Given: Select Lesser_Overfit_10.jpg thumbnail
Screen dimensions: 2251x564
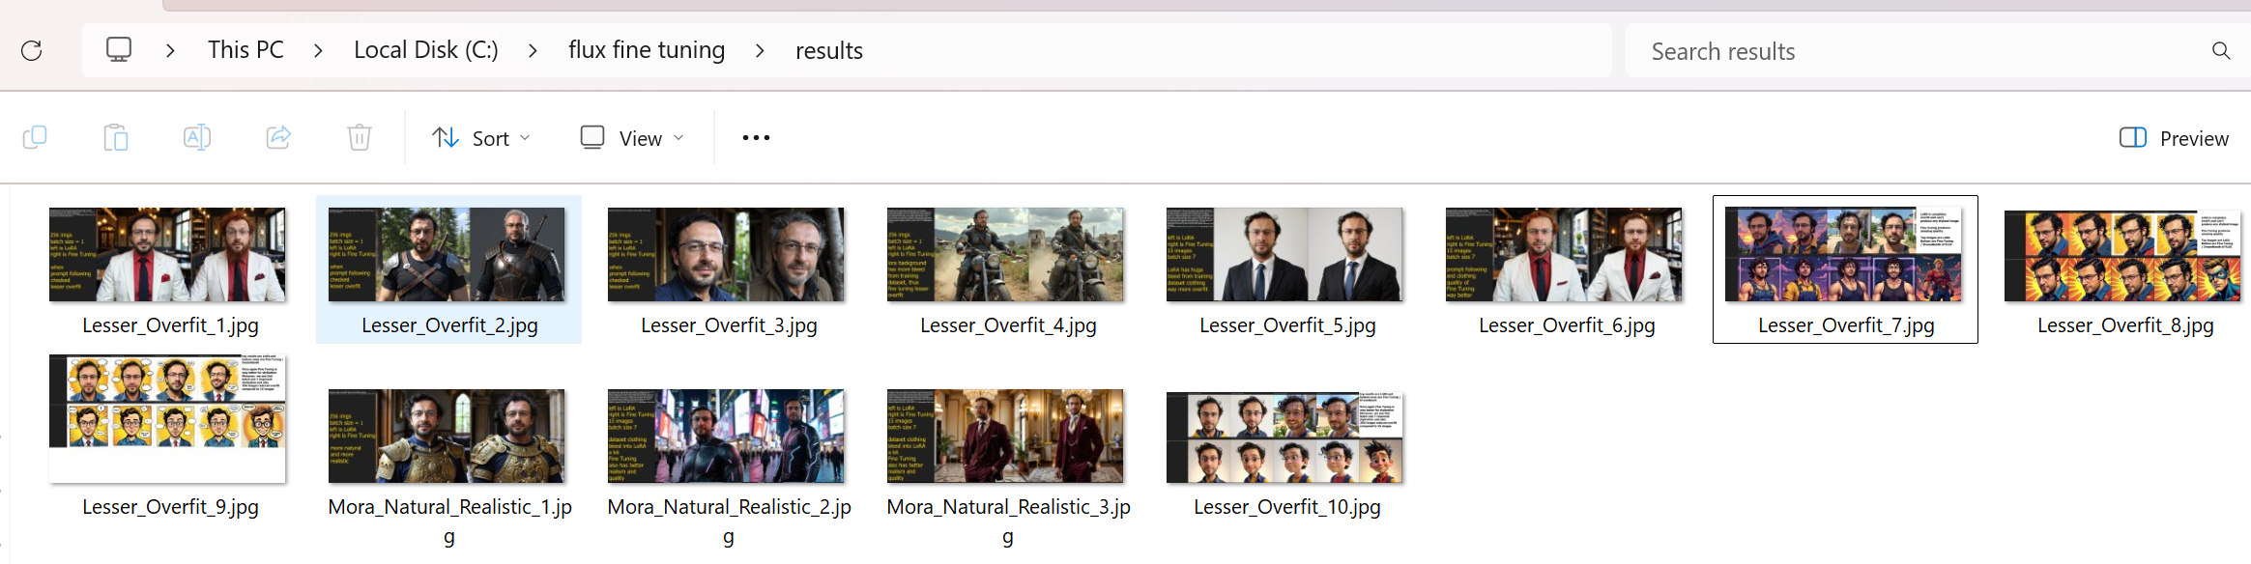Looking at the screenshot, I should coord(1284,437).
